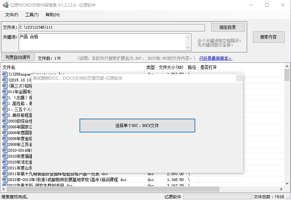
Task: Click the 选择单个DOC、DOCX文件 button
Action: coord(137,126)
